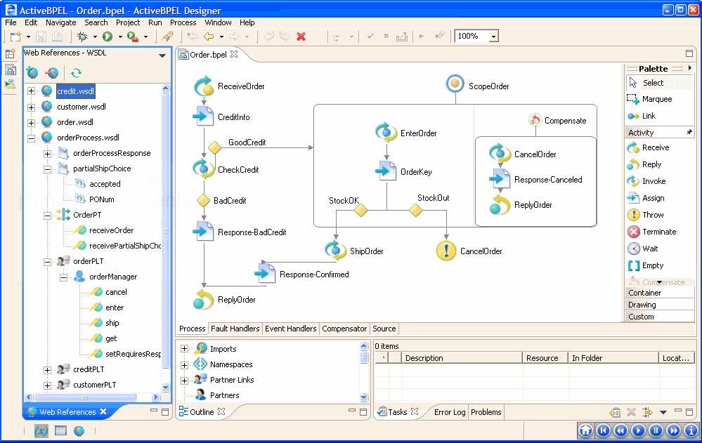Open the Drawing palette drawer
The width and height of the screenshot is (702, 443).
pyautogui.click(x=659, y=305)
